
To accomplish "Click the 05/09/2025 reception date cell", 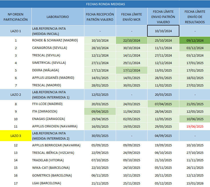I will [100, 145].
